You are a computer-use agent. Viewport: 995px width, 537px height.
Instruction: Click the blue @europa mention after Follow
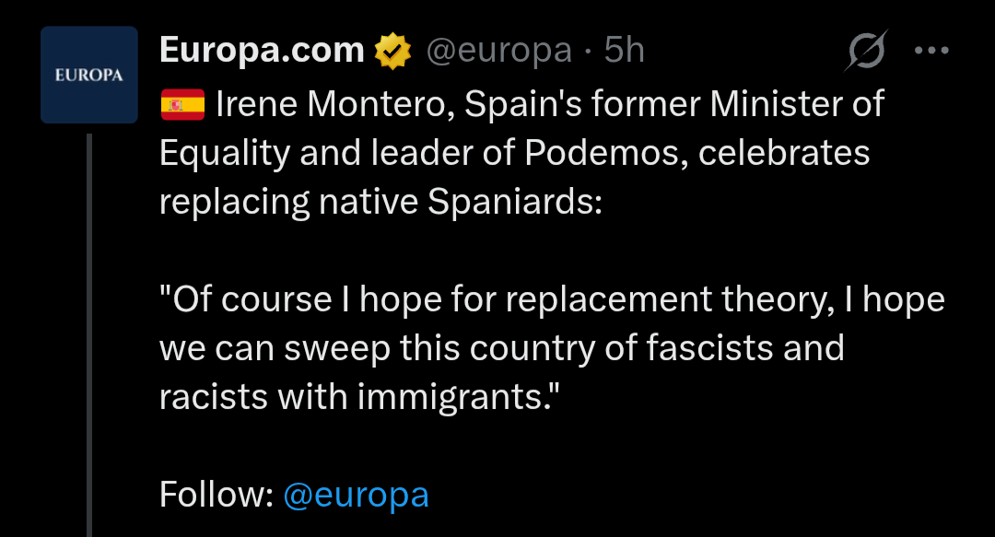(356, 496)
